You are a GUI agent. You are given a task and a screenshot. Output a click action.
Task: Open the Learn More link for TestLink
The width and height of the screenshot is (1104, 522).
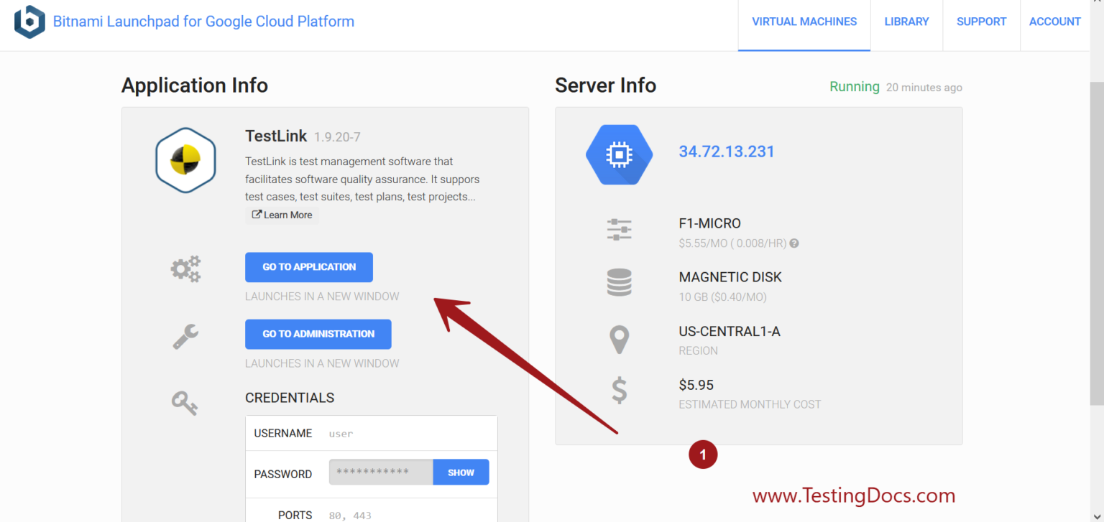coord(282,215)
